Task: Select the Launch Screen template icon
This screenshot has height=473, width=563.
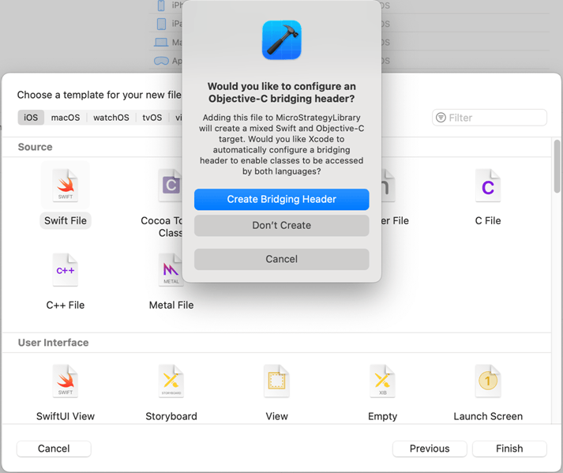Action: (488, 381)
